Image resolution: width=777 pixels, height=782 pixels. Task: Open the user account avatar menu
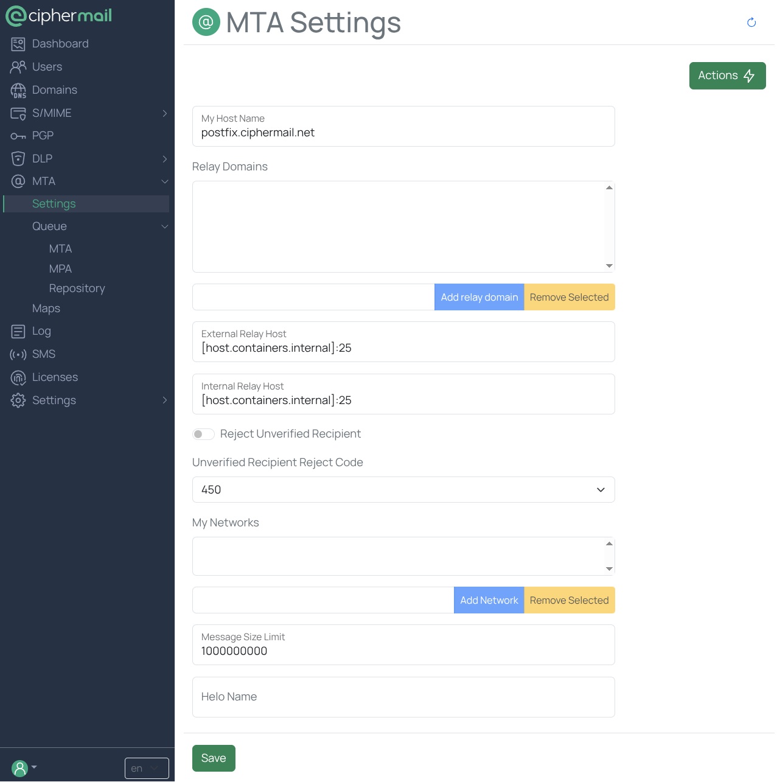21,768
